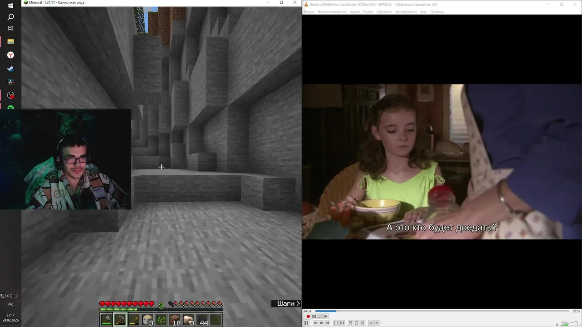Open the Воспроизведение menu in VLC
The image size is (582, 327).
(x=332, y=12)
